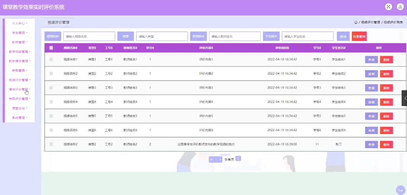Click the collapse arrow on the right edge
Screen dimensions: 407x195
[405, 98]
